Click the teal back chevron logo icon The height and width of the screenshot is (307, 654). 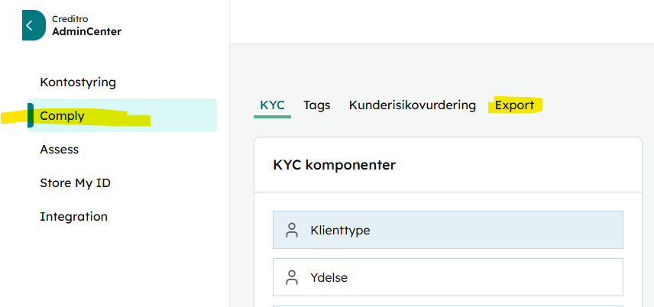pyautogui.click(x=34, y=25)
